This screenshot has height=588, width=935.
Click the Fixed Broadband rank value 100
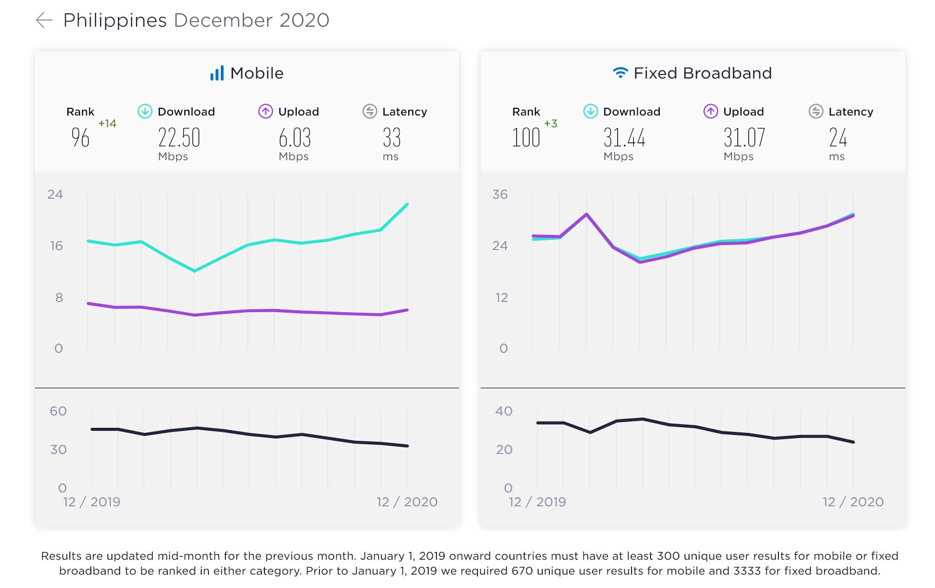tap(526, 138)
